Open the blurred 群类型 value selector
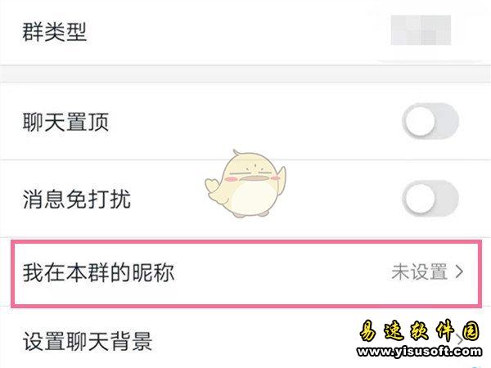The image size is (491, 368). coord(421,30)
